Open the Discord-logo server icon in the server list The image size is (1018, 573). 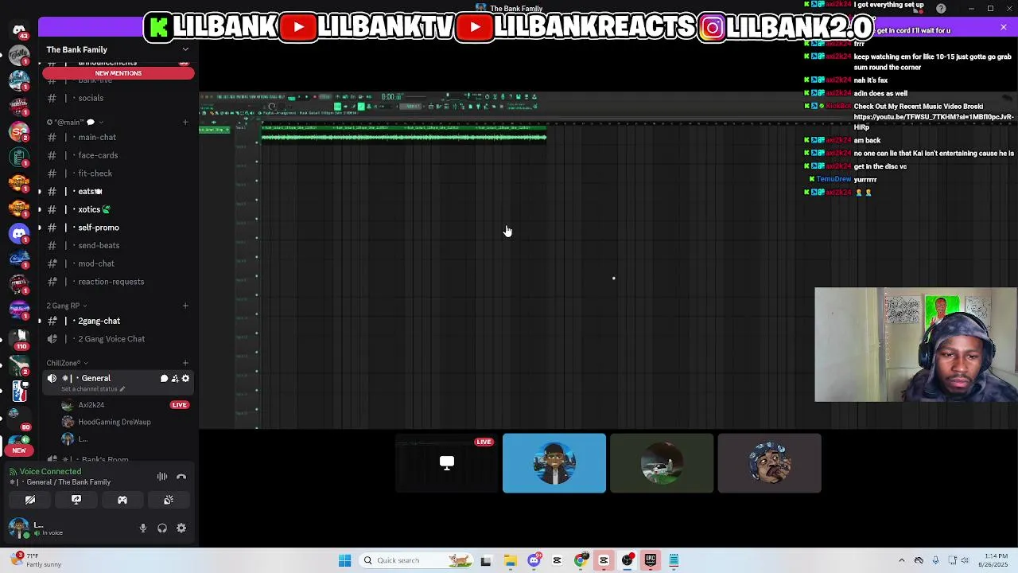pyautogui.click(x=19, y=234)
